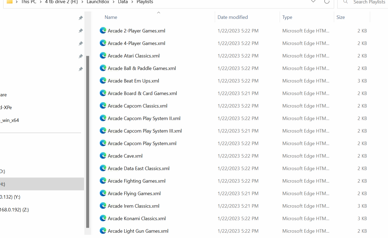Click the file icon of Arcade Atari Classics.xml
This screenshot has height=238, width=388.
click(103, 55)
